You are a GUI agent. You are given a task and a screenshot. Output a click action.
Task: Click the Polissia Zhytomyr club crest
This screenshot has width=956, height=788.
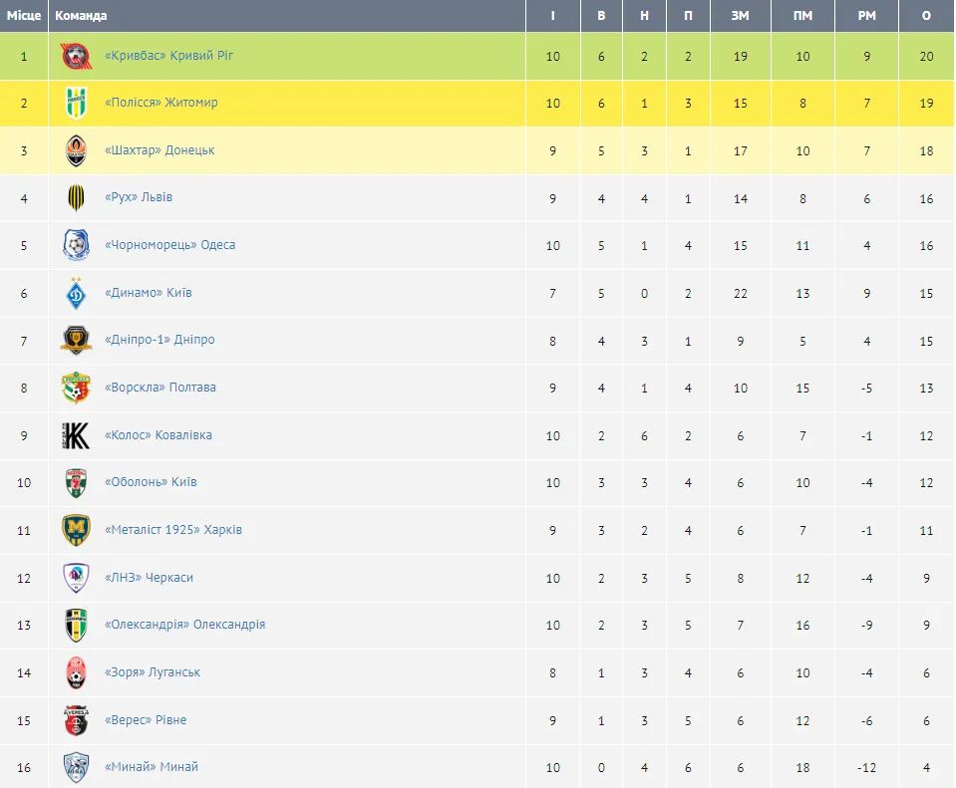click(x=76, y=104)
